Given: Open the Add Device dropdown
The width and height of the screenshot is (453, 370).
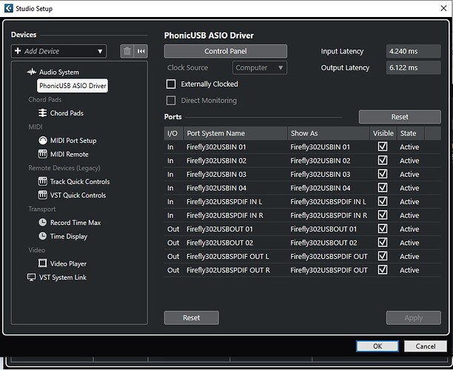Looking at the screenshot, I should (58, 51).
